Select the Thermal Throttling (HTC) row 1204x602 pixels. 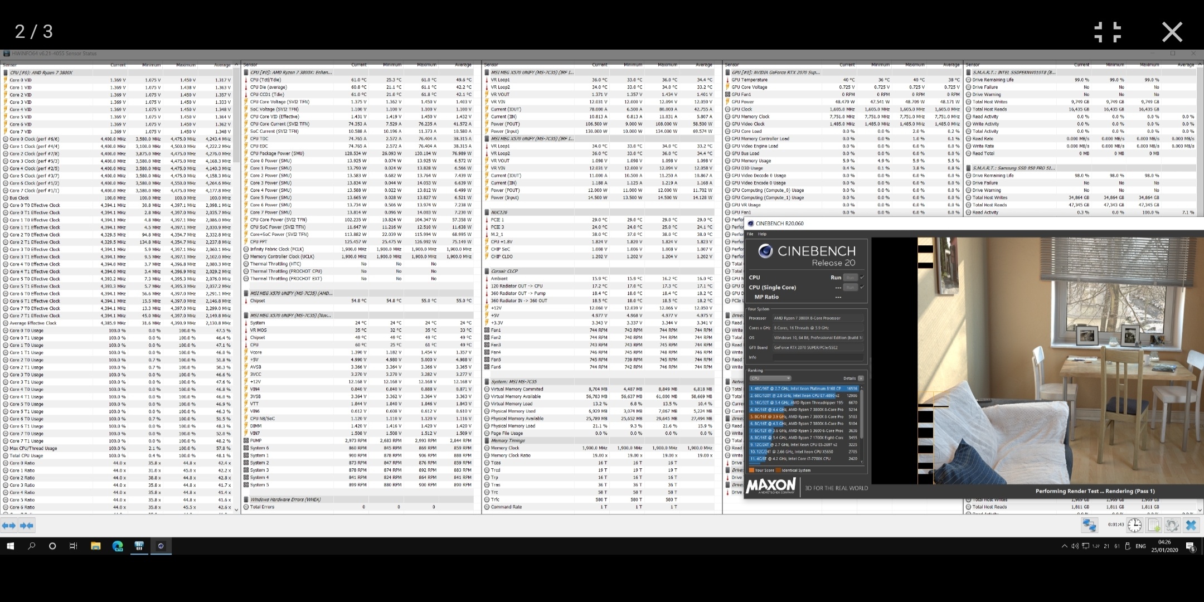(x=359, y=264)
